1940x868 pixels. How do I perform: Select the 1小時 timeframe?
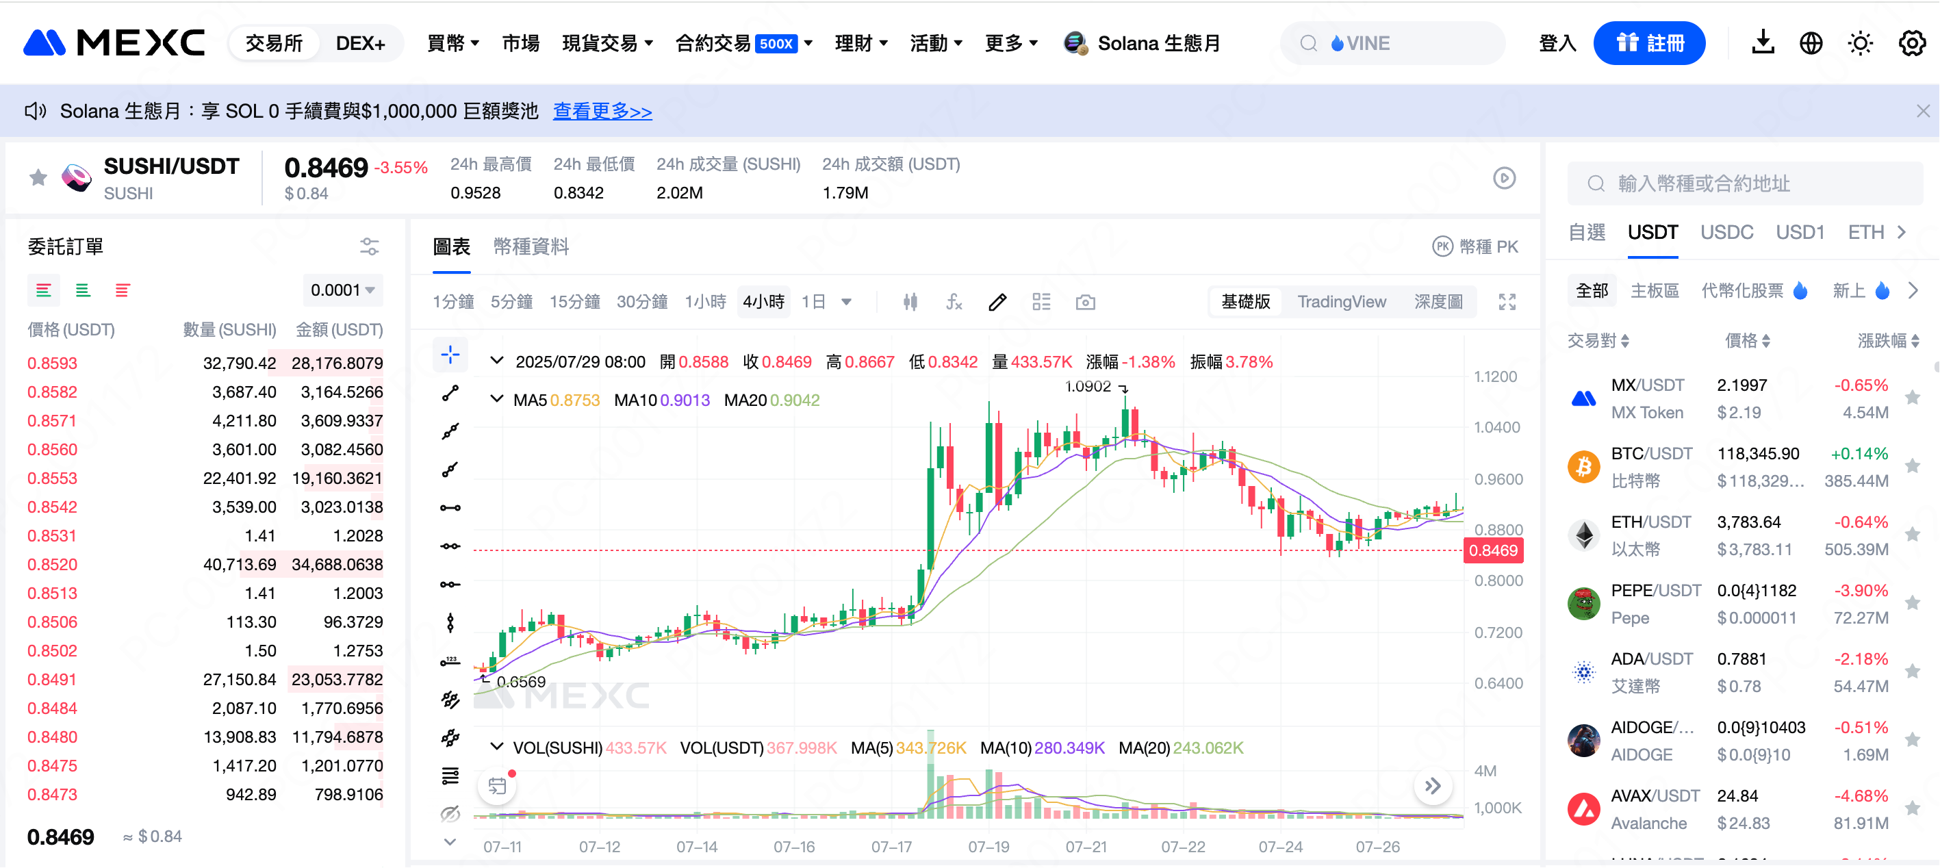click(x=706, y=302)
